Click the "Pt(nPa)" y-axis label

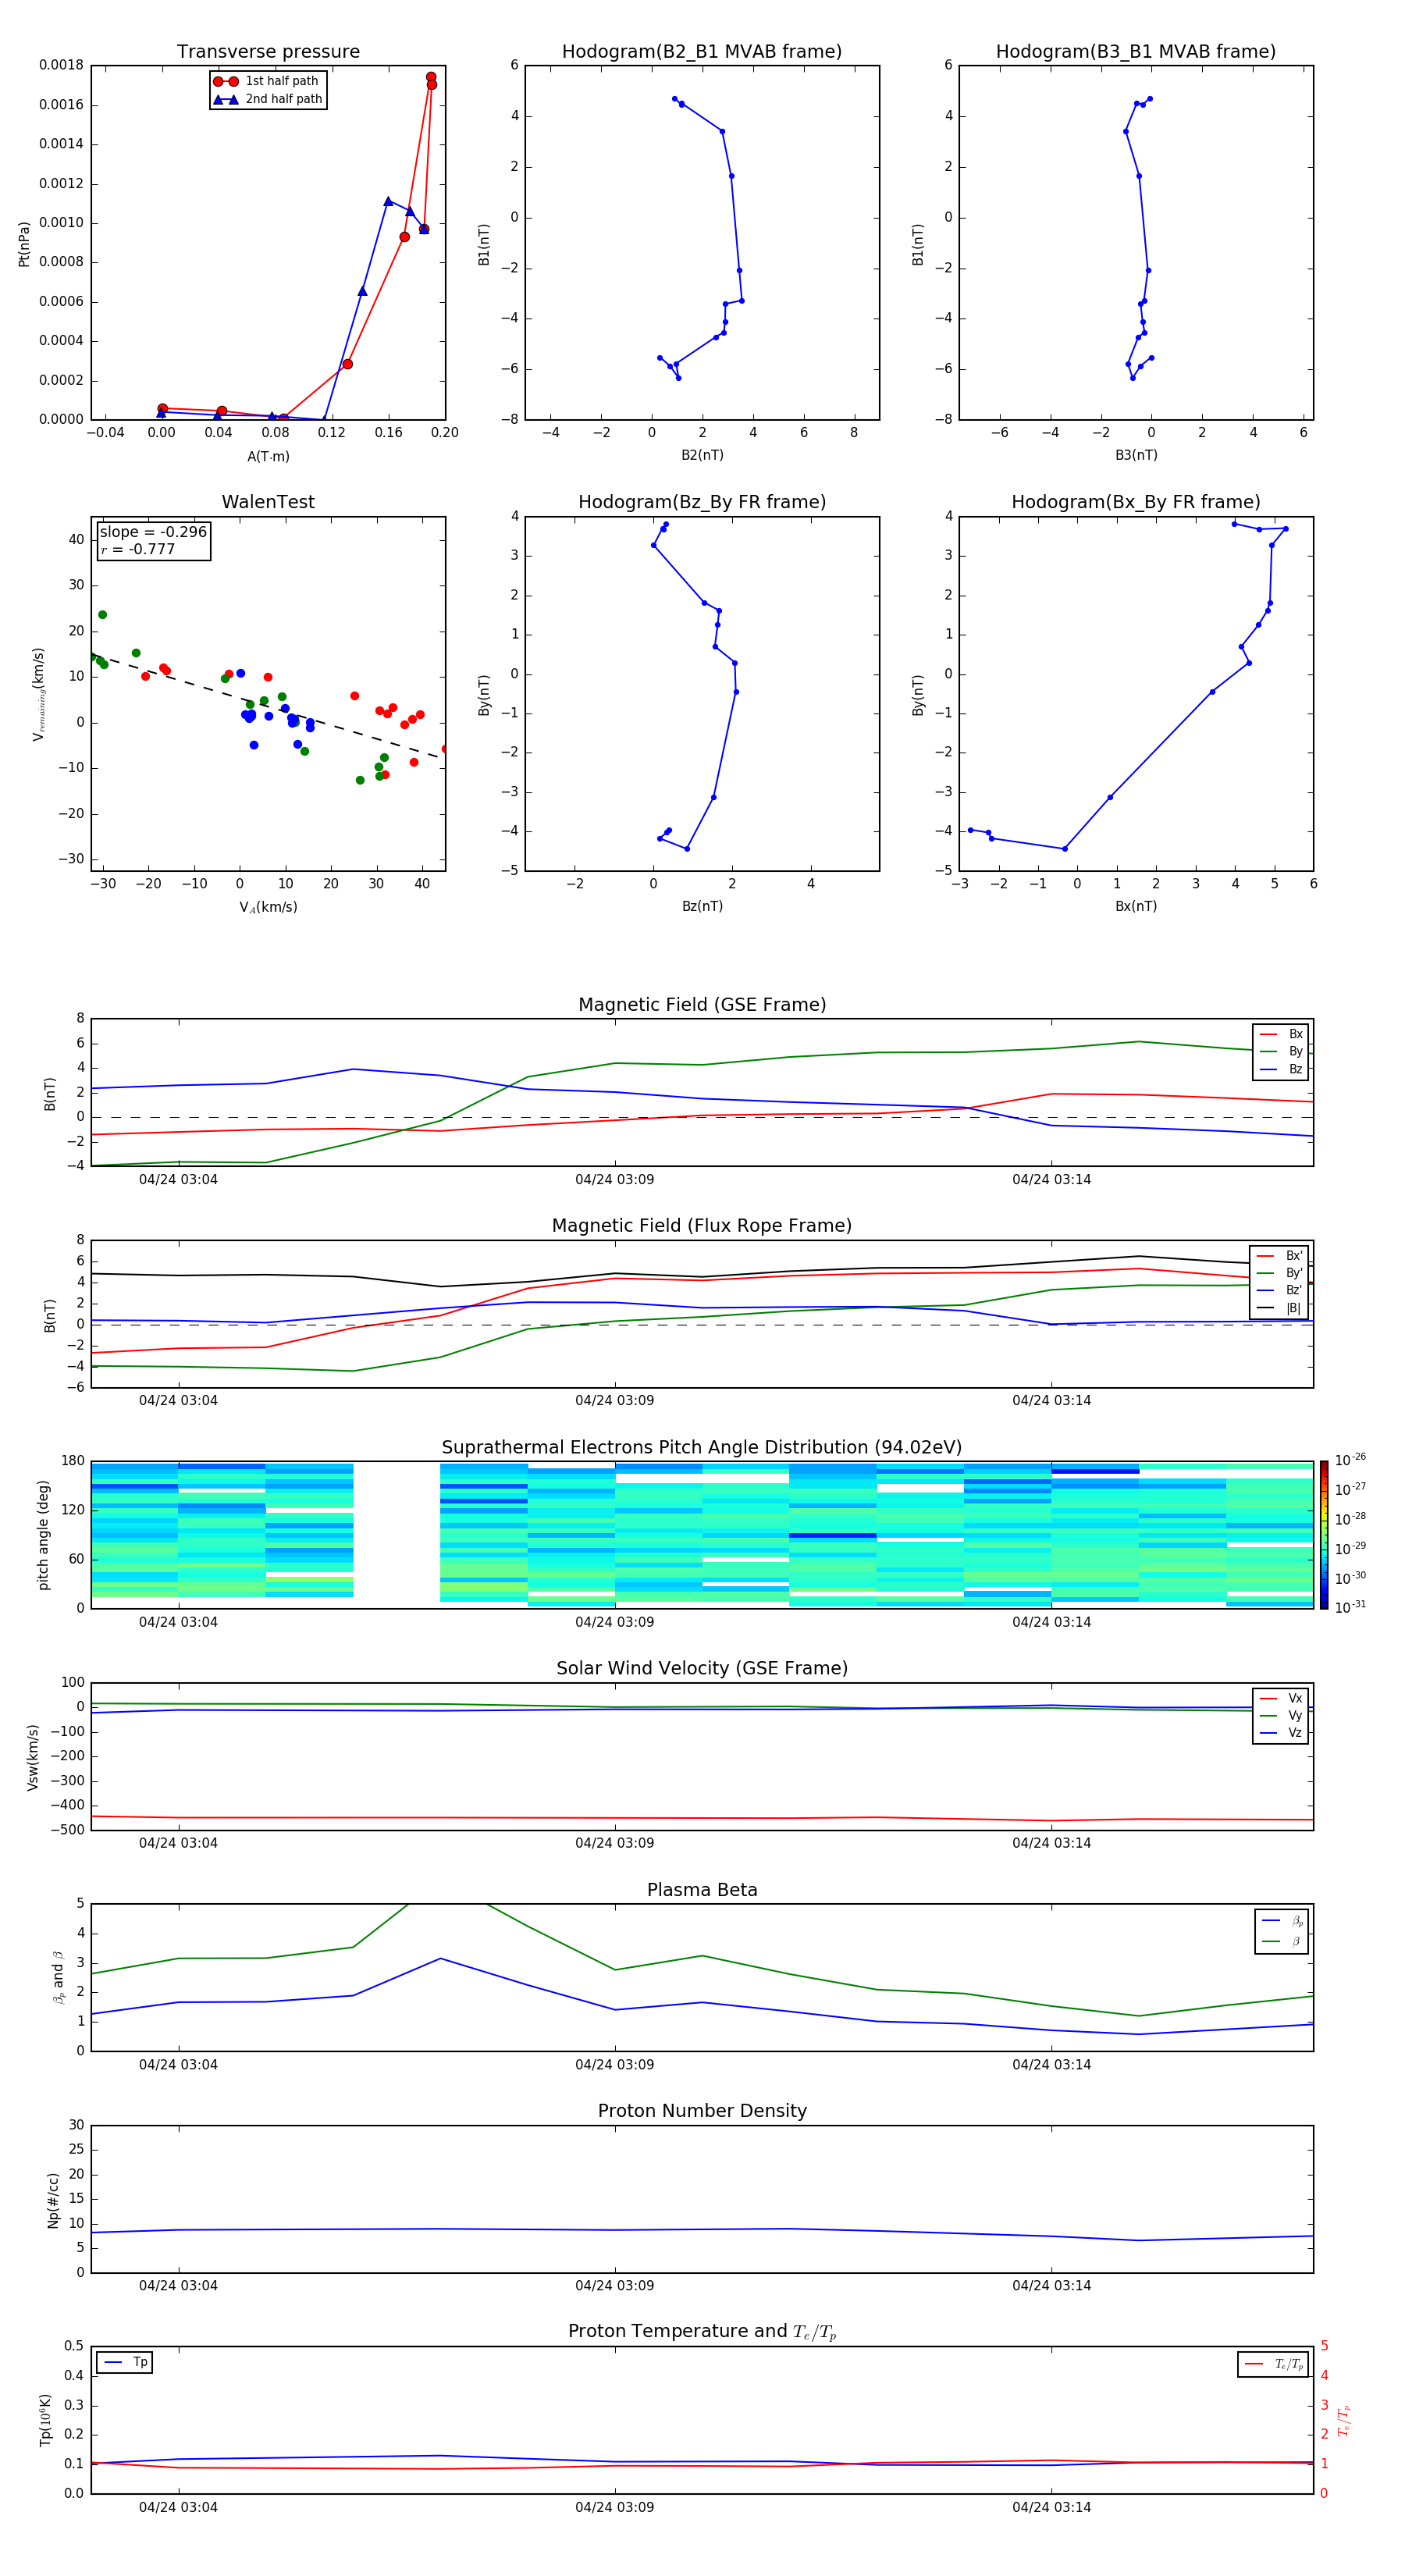coord(24,243)
